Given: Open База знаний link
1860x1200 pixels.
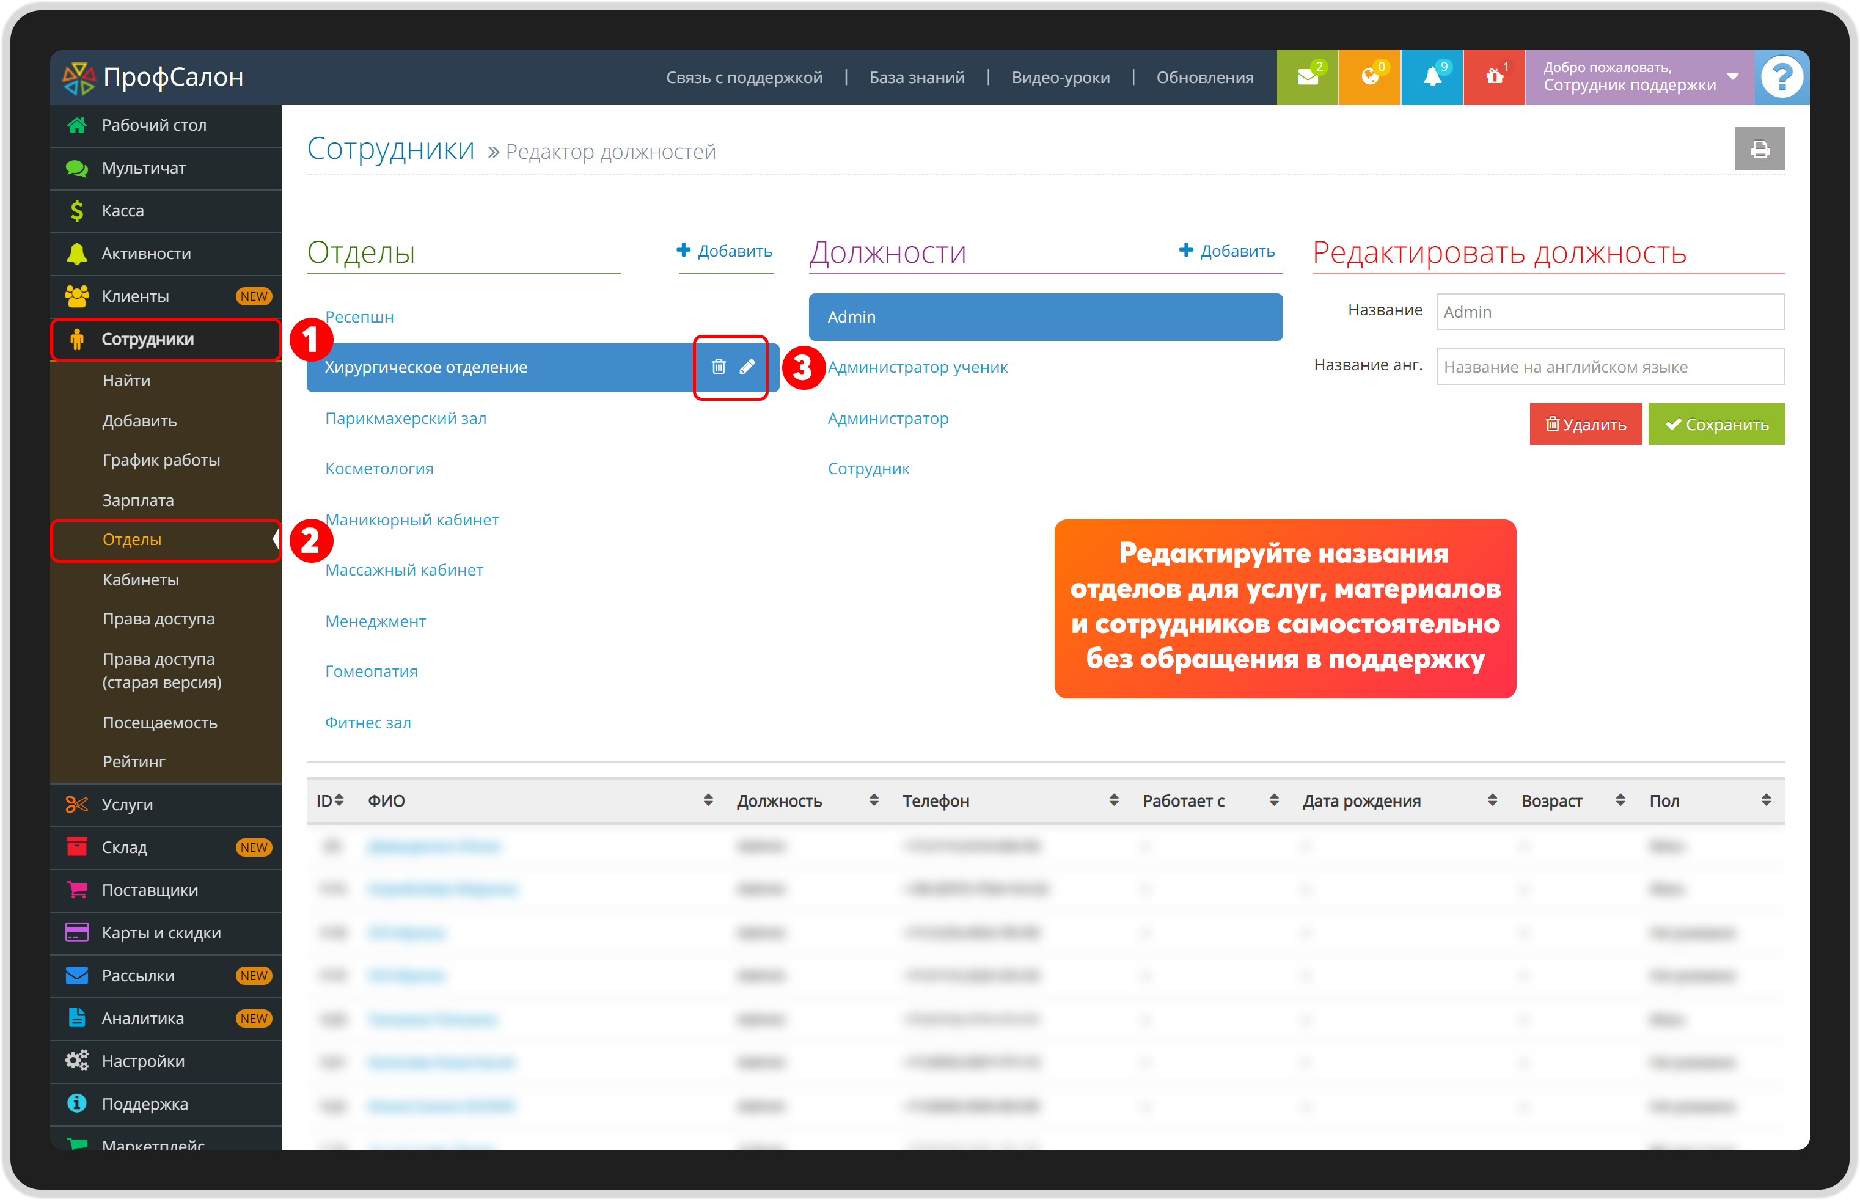Looking at the screenshot, I should tap(917, 78).
